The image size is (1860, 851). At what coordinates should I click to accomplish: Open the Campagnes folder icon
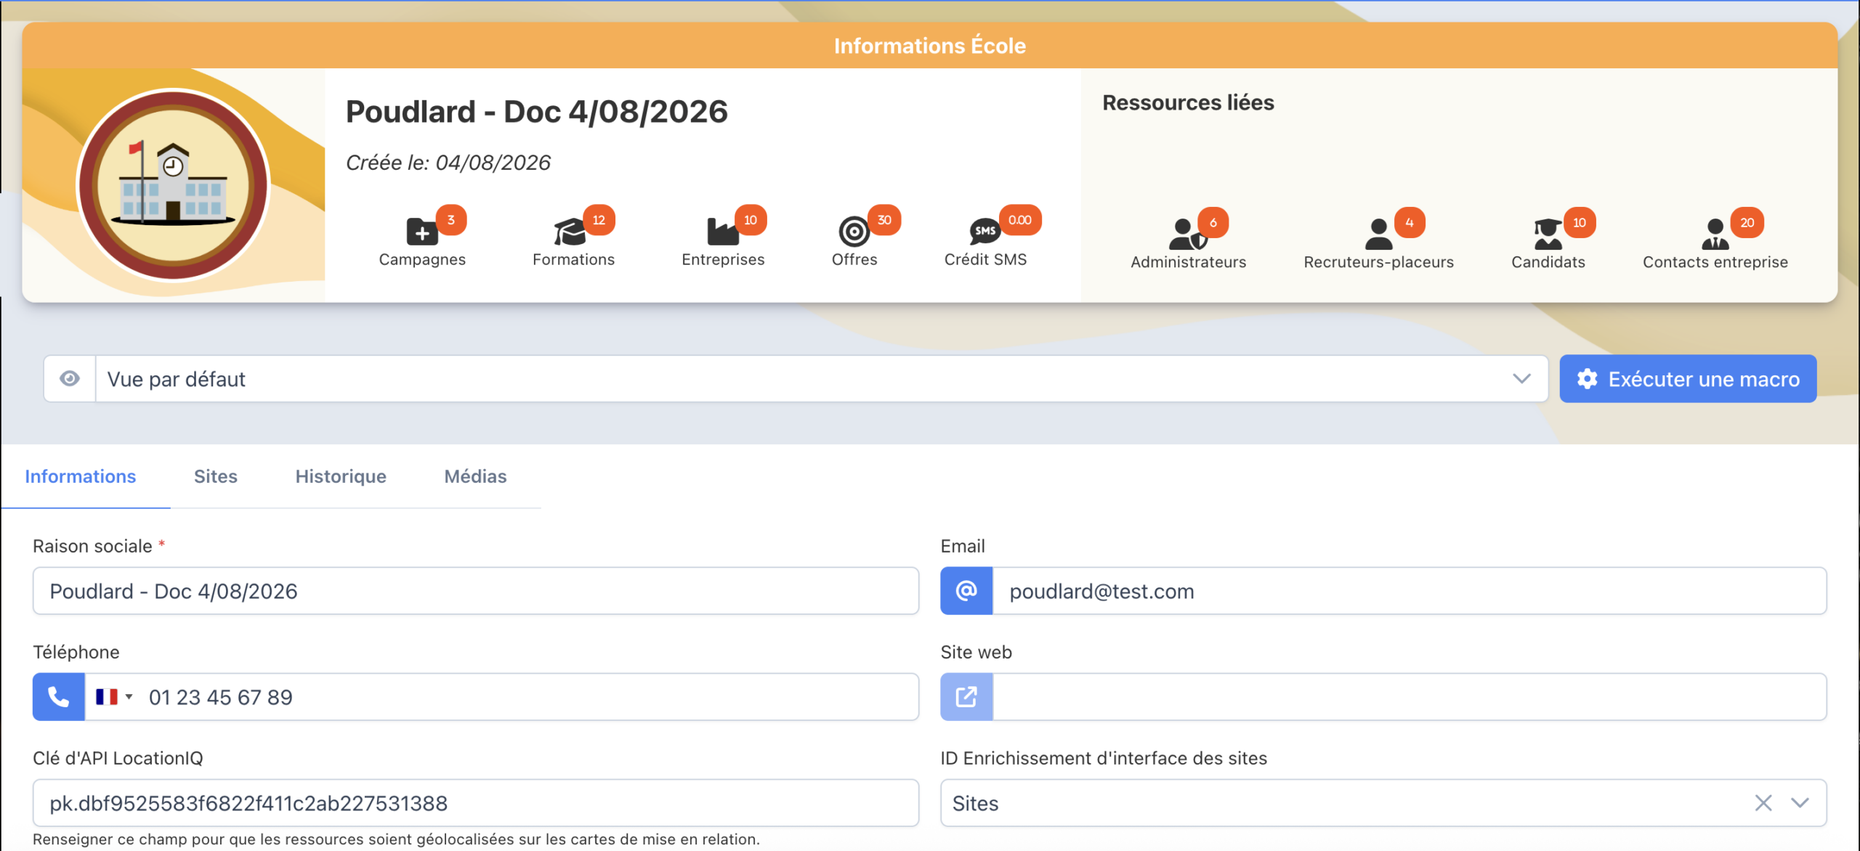point(421,232)
